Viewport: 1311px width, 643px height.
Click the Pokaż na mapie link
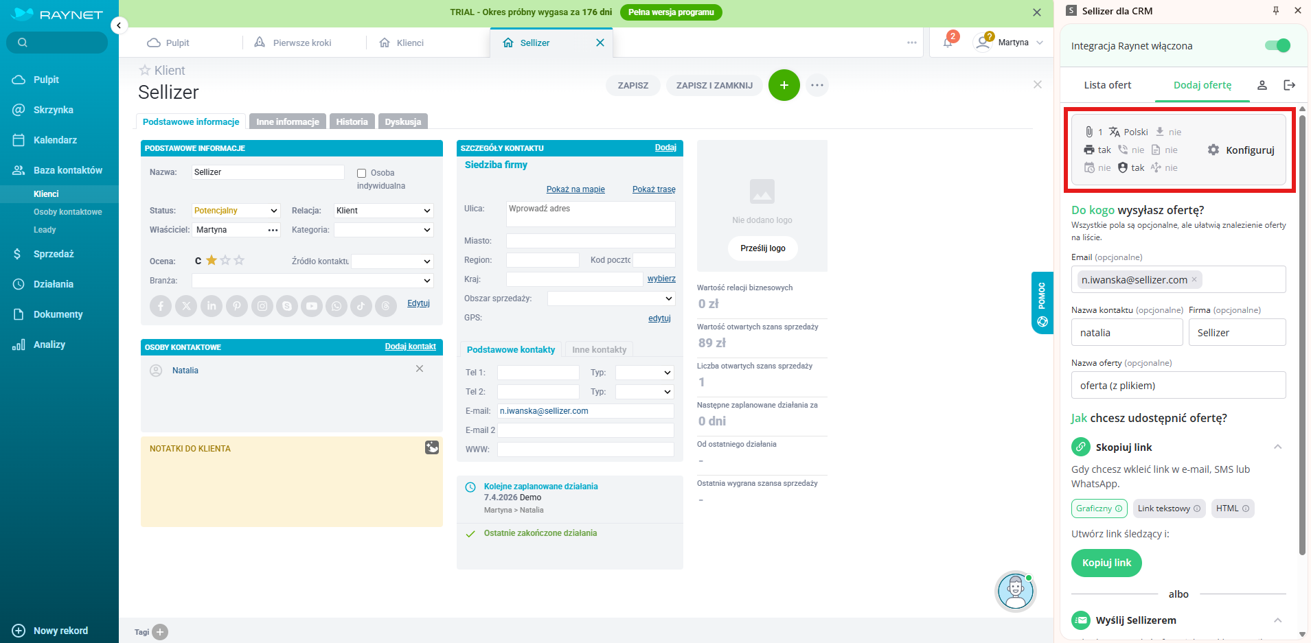pyautogui.click(x=575, y=189)
